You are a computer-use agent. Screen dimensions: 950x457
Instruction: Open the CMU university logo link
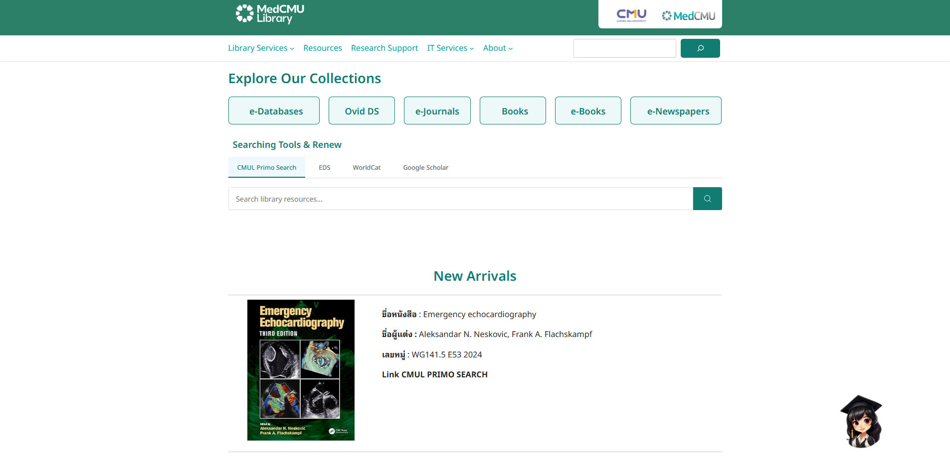(631, 15)
